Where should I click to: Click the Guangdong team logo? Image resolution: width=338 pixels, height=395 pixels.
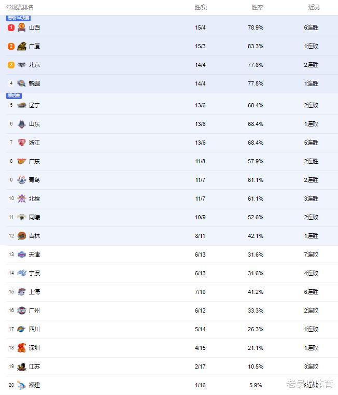[22, 161]
